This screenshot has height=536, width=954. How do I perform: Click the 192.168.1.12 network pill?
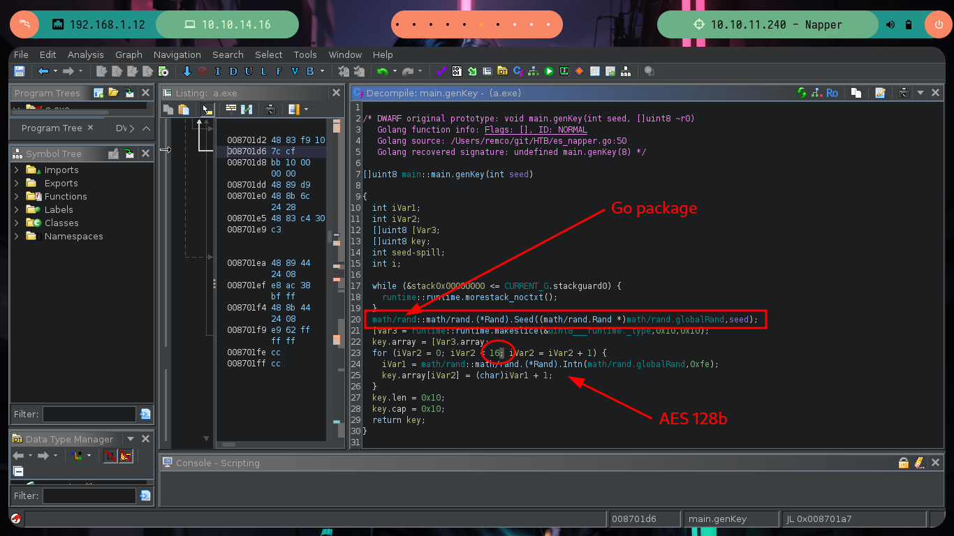[x=99, y=24]
